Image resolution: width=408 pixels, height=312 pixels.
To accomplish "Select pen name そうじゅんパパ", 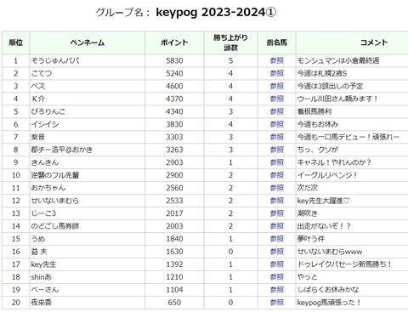I will [55, 60].
